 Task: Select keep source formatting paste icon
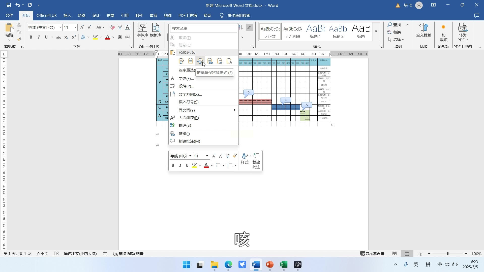point(181,61)
